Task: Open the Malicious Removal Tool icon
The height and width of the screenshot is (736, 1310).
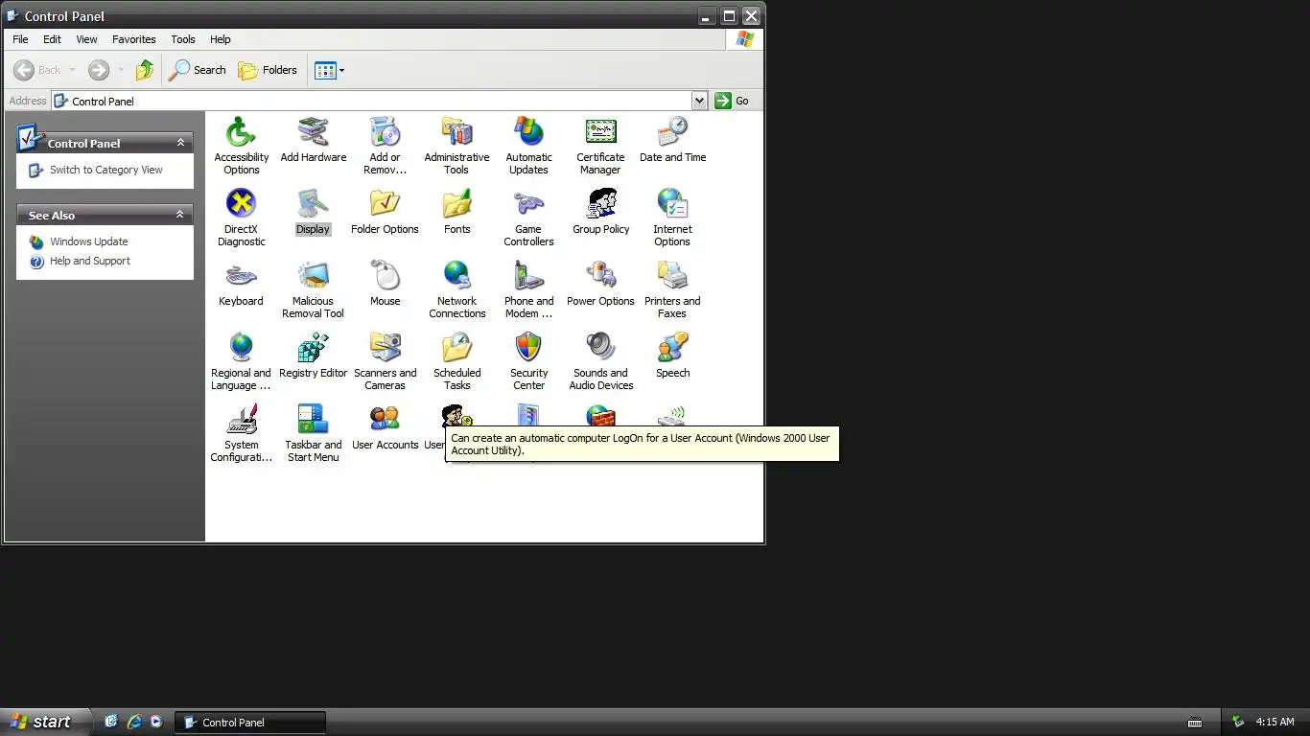Action: click(x=313, y=275)
